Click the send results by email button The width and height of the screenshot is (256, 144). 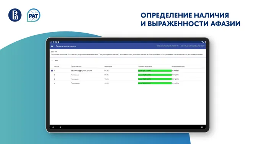point(167,46)
